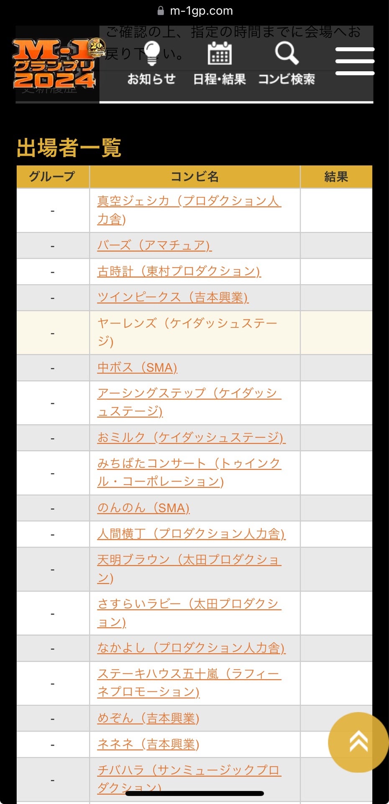
Task: Open the めぞん (吉本興業) link
Action: pos(148,718)
